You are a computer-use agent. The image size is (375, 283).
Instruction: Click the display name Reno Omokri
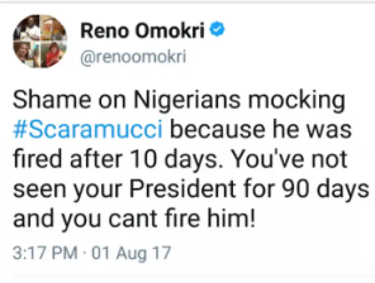pos(142,31)
